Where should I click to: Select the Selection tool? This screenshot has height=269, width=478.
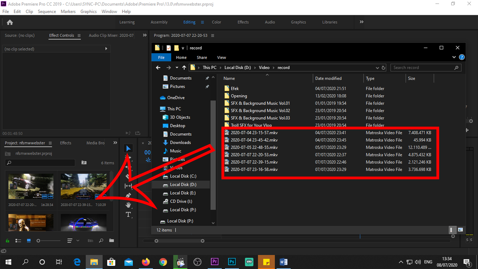tap(128, 148)
